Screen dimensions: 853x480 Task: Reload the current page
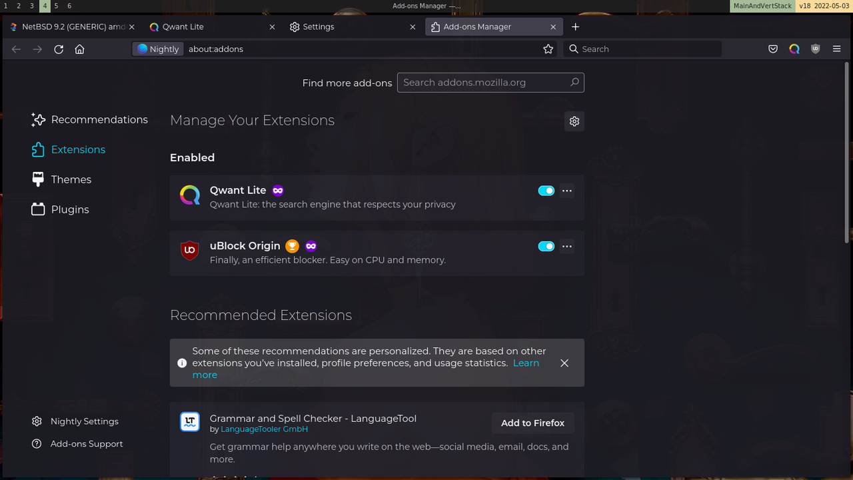pyautogui.click(x=59, y=49)
